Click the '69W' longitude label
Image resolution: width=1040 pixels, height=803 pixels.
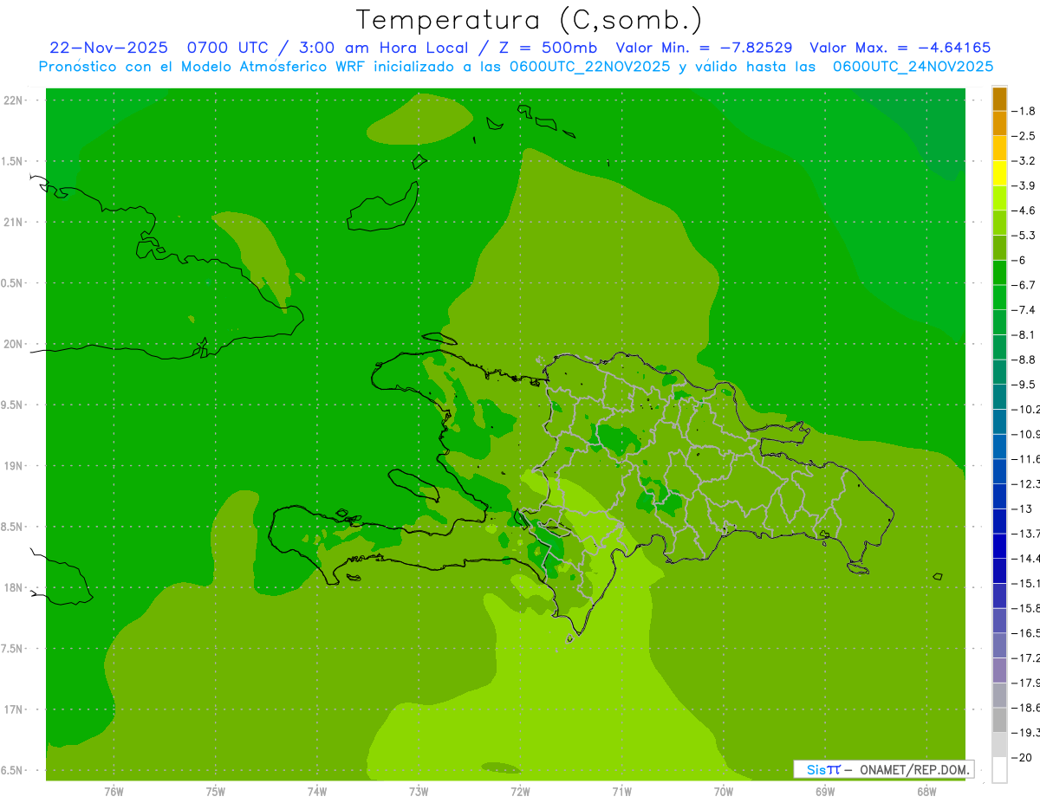[x=825, y=791]
